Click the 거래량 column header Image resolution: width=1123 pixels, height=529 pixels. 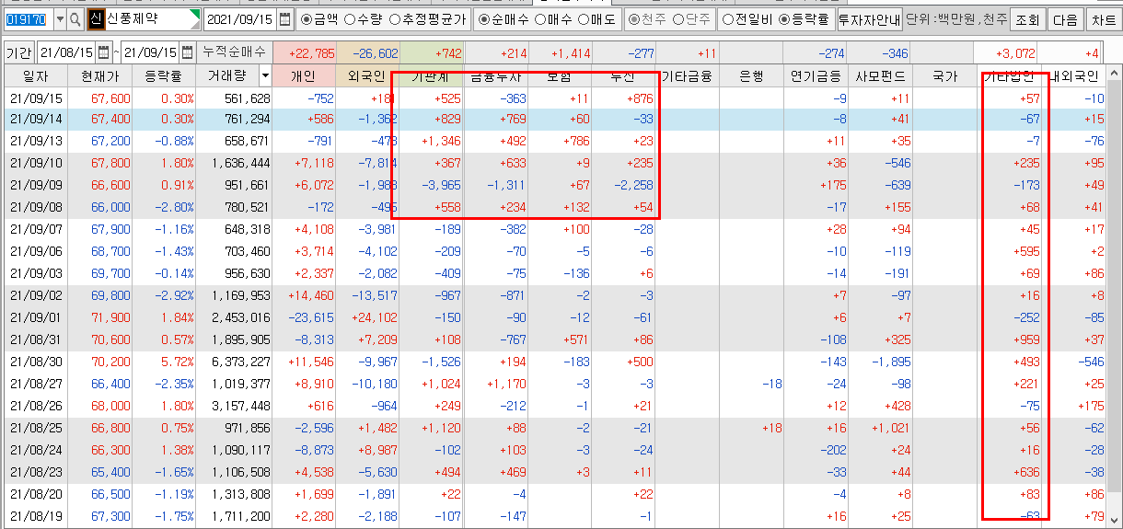pyautogui.click(x=226, y=77)
